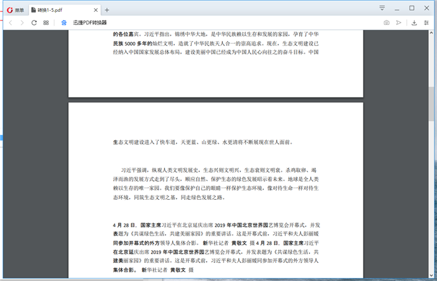Take a screenshot with camera icon
The width and height of the screenshot is (437, 281).
[386, 22]
